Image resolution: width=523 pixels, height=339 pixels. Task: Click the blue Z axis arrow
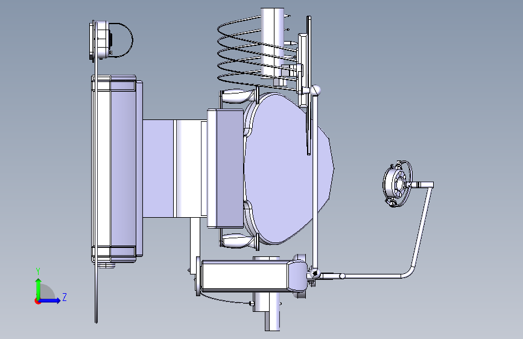50,300
